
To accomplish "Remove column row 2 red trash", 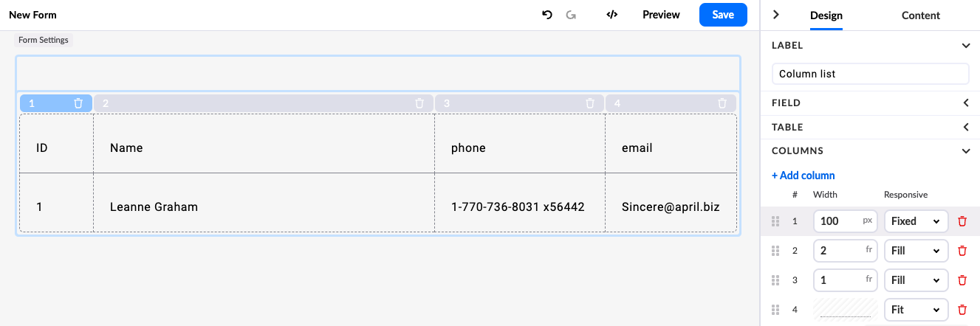I will click(x=962, y=251).
